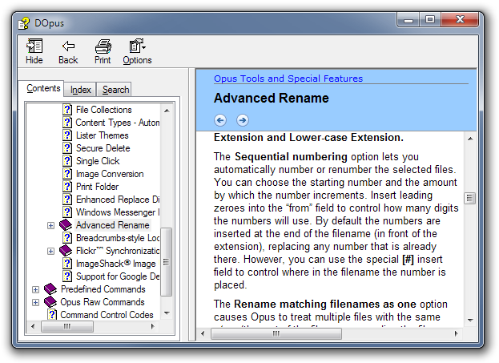Click the Command Control Codes topic icon
This screenshot has height=363, width=499.
pos(52,315)
